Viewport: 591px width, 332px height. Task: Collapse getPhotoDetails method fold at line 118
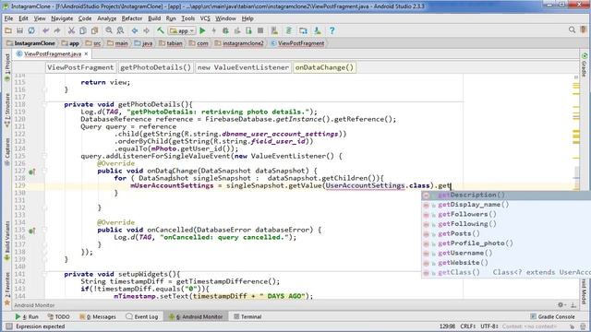[44, 104]
